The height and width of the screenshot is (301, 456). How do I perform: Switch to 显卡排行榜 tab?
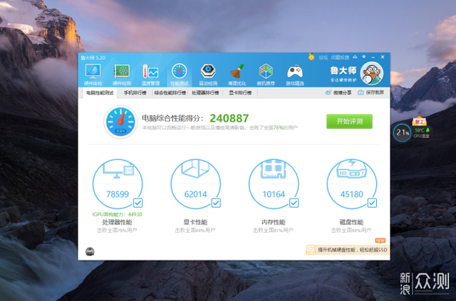240,93
